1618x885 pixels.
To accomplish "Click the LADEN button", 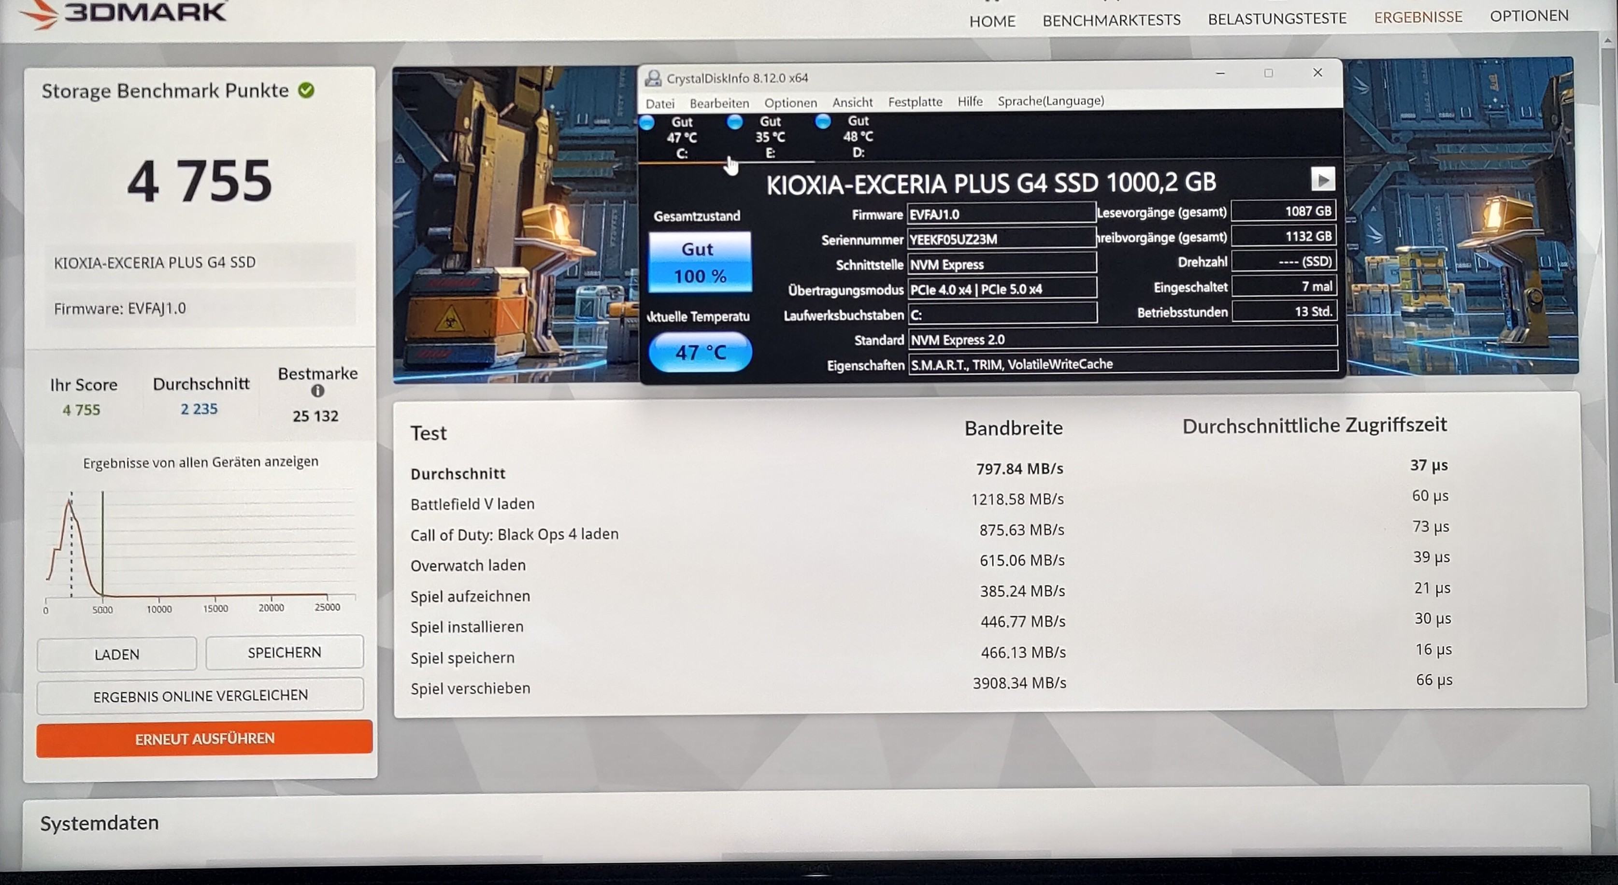I will [x=117, y=655].
